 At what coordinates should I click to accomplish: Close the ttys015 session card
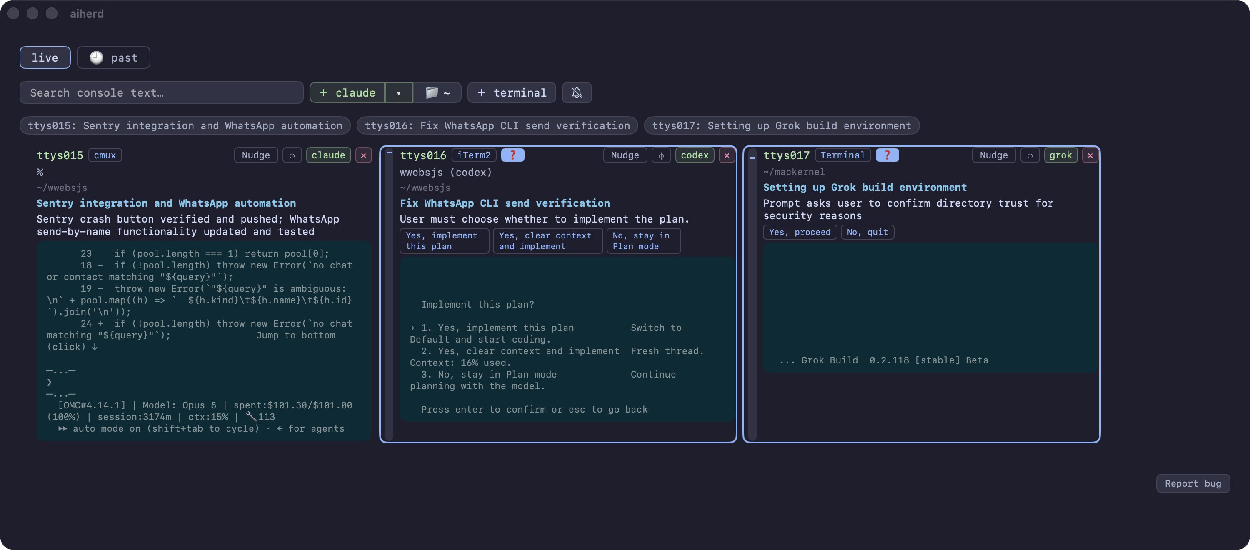click(363, 155)
